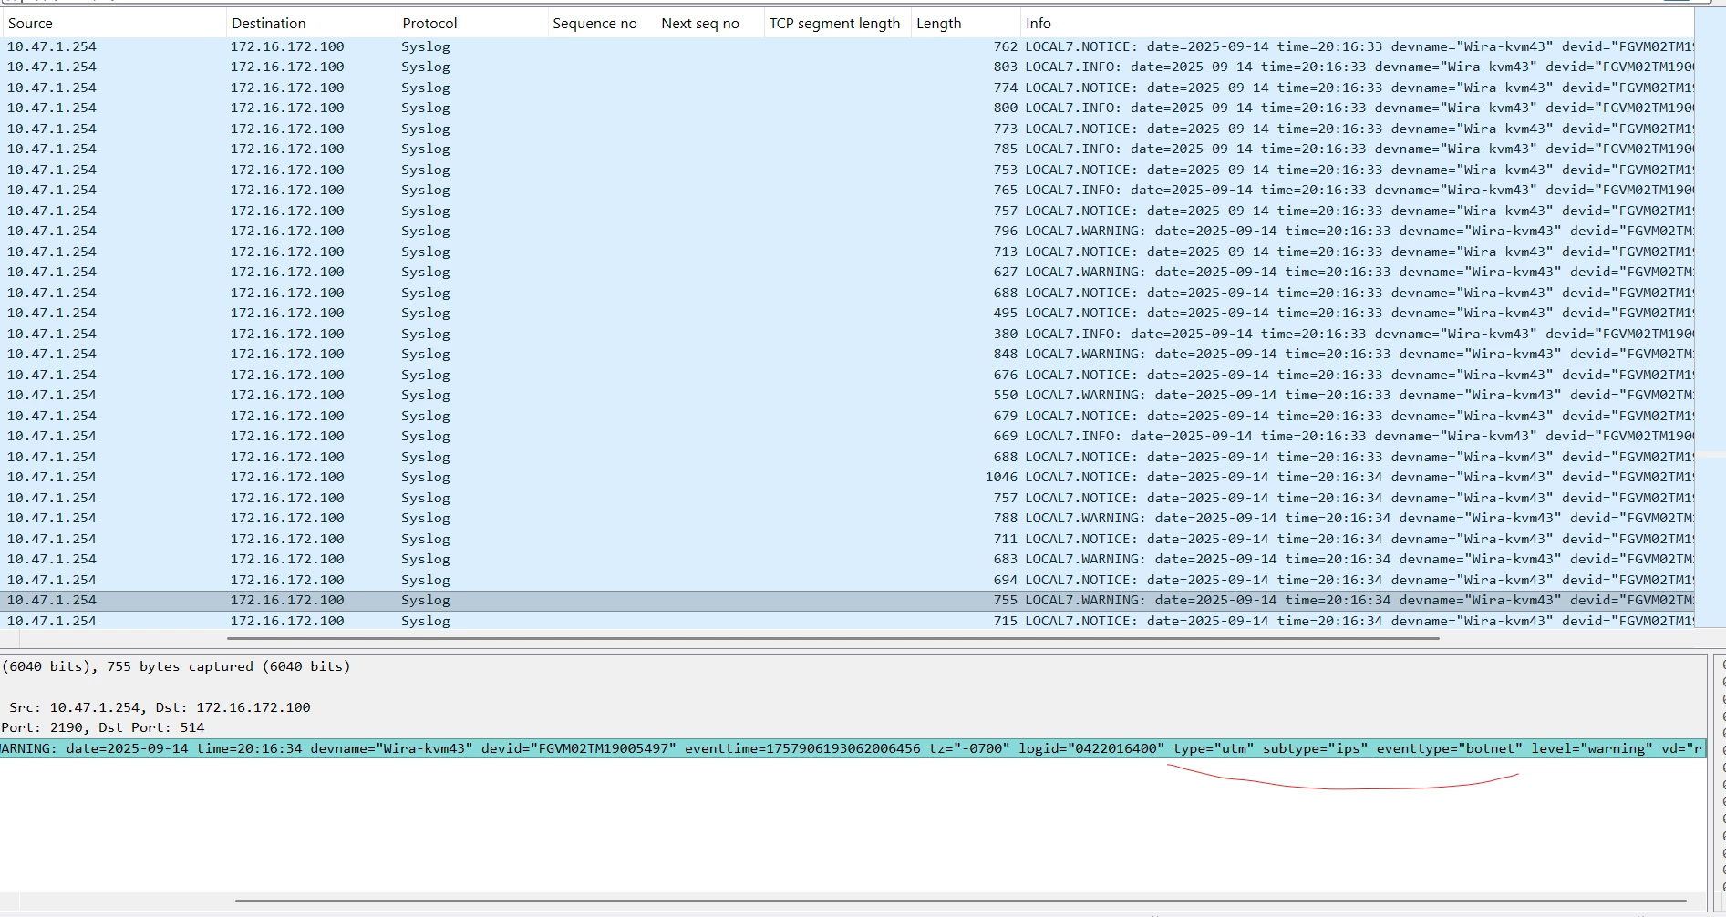Click the packet details horizontal scrollbar
The width and height of the screenshot is (1726, 917).
pos(962,901)
